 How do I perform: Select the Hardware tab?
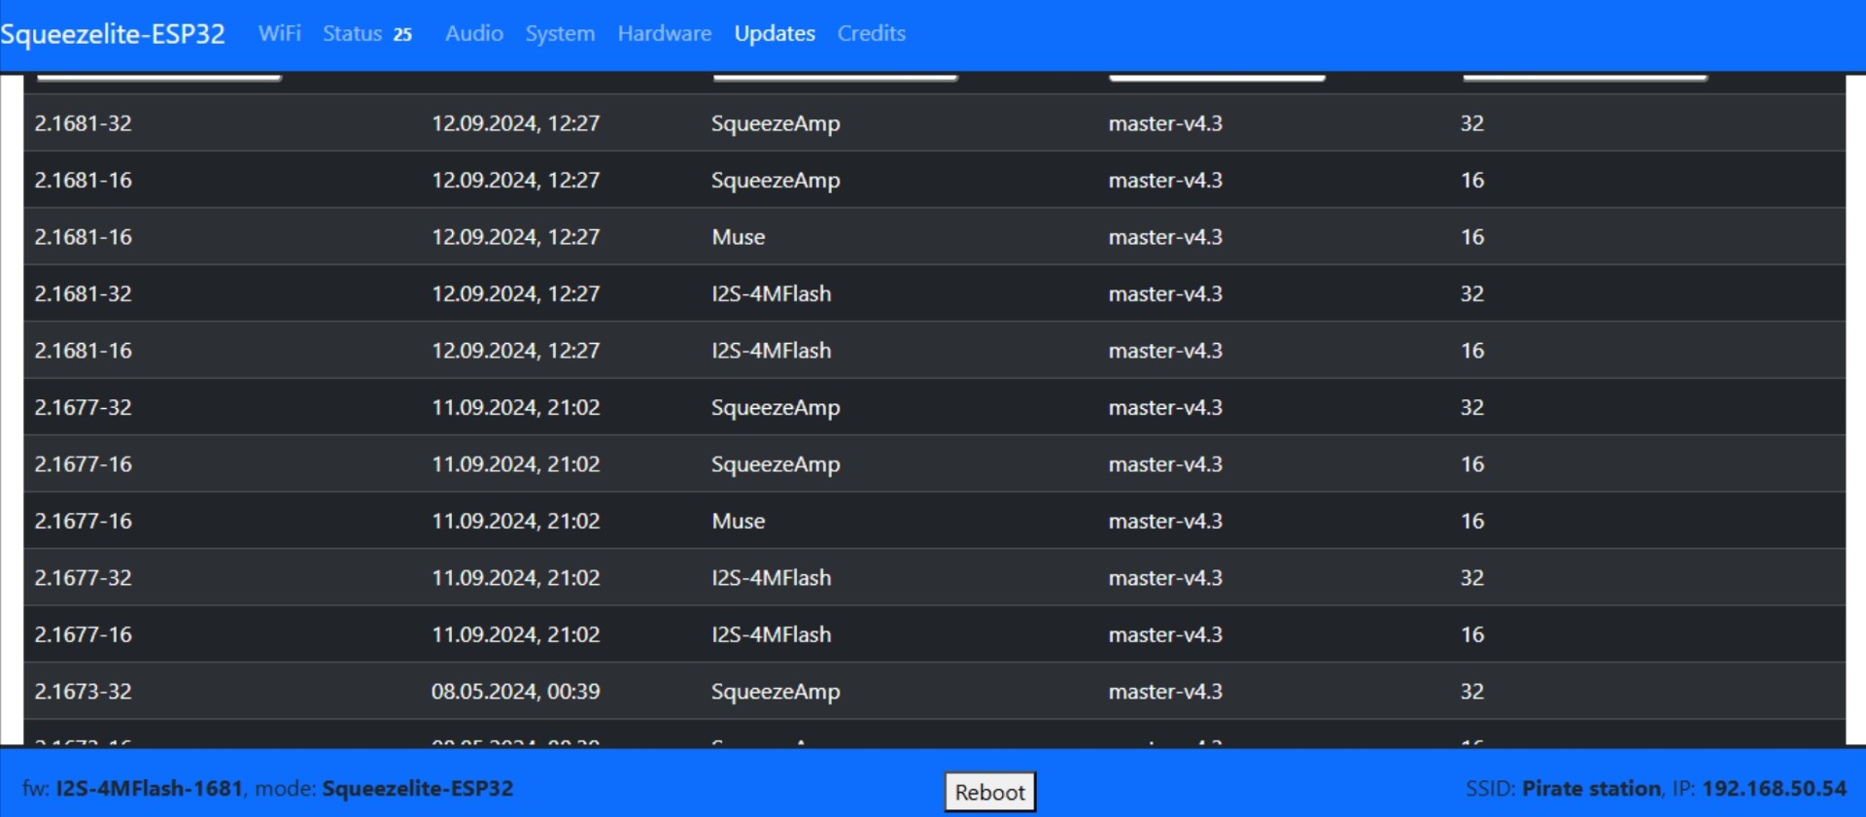tap(665, 34)
